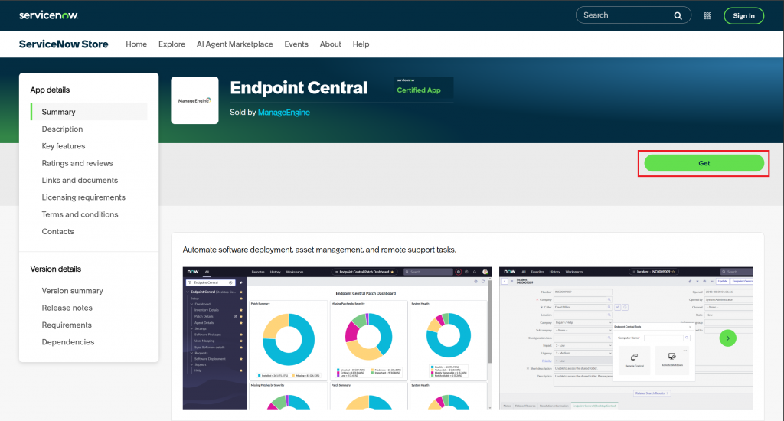784x421 pixels.
Task: Click the Version details heading
Action: pyautogui.click(x=55, y=269)
